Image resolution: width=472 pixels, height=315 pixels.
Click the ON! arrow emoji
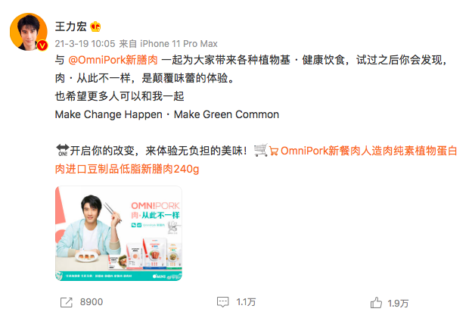[63, 150]
